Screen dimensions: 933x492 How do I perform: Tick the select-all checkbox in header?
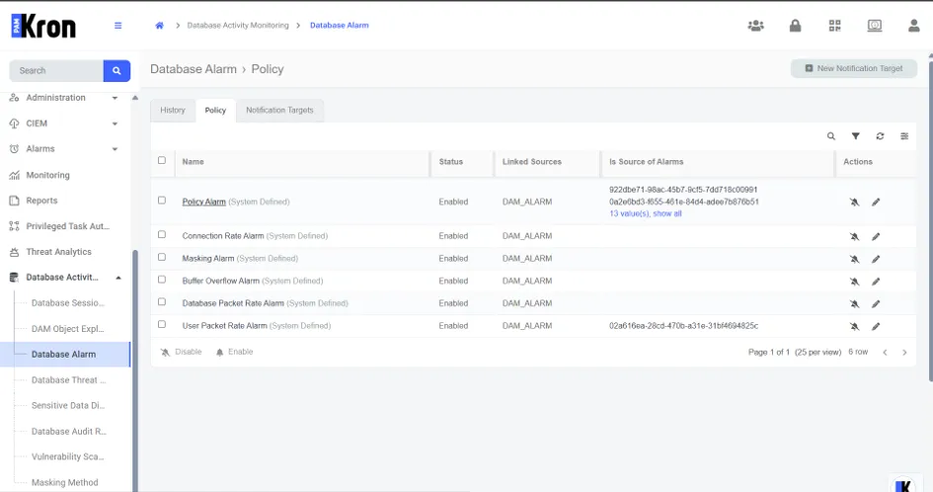tap(162, 160)
